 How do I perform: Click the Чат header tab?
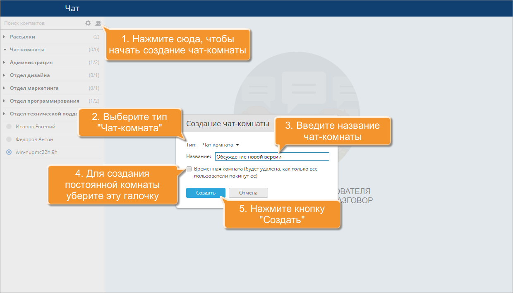[x=72, y=8]
